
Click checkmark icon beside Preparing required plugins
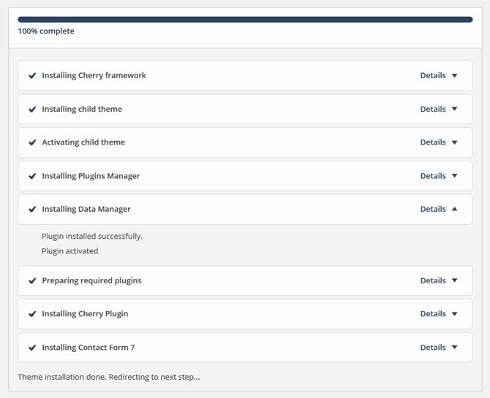(x=32, y=281)
